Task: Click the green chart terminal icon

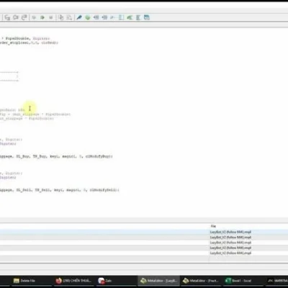Action: pos(130,17)
